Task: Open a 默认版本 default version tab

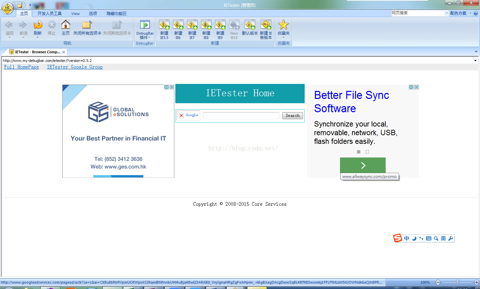Action: pyautogui.click(x=250, y=28)
